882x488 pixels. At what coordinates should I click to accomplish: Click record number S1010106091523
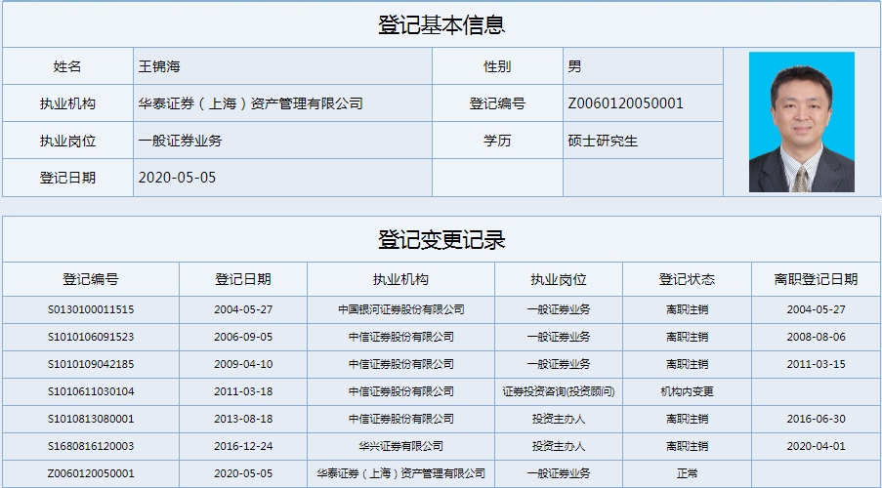(91, 337)
